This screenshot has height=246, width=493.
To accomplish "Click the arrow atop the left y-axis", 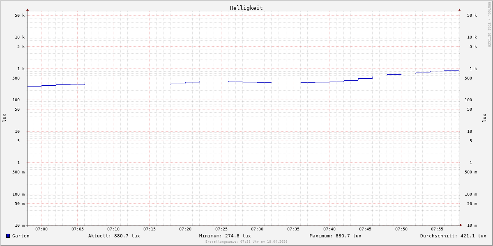I will pos(28,9).
